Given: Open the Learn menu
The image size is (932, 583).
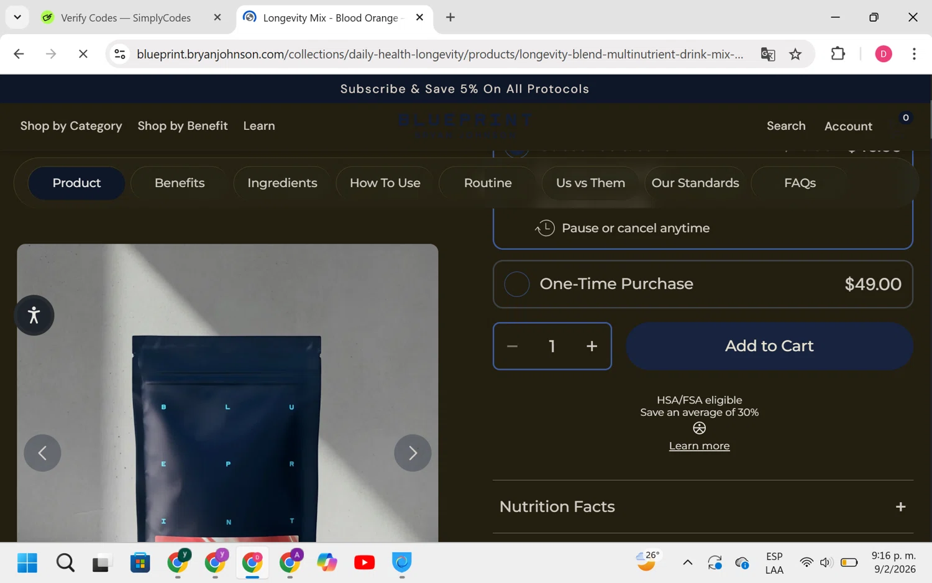Looking at the screenshot, I should (259, 126).
